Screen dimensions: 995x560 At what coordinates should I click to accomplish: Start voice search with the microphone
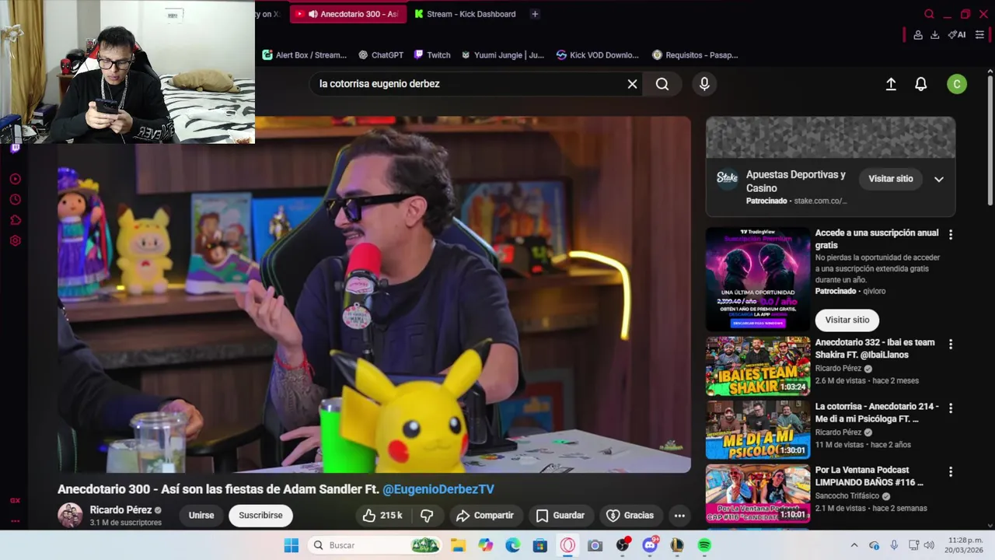pyautogui.click(x=704, y=84)
